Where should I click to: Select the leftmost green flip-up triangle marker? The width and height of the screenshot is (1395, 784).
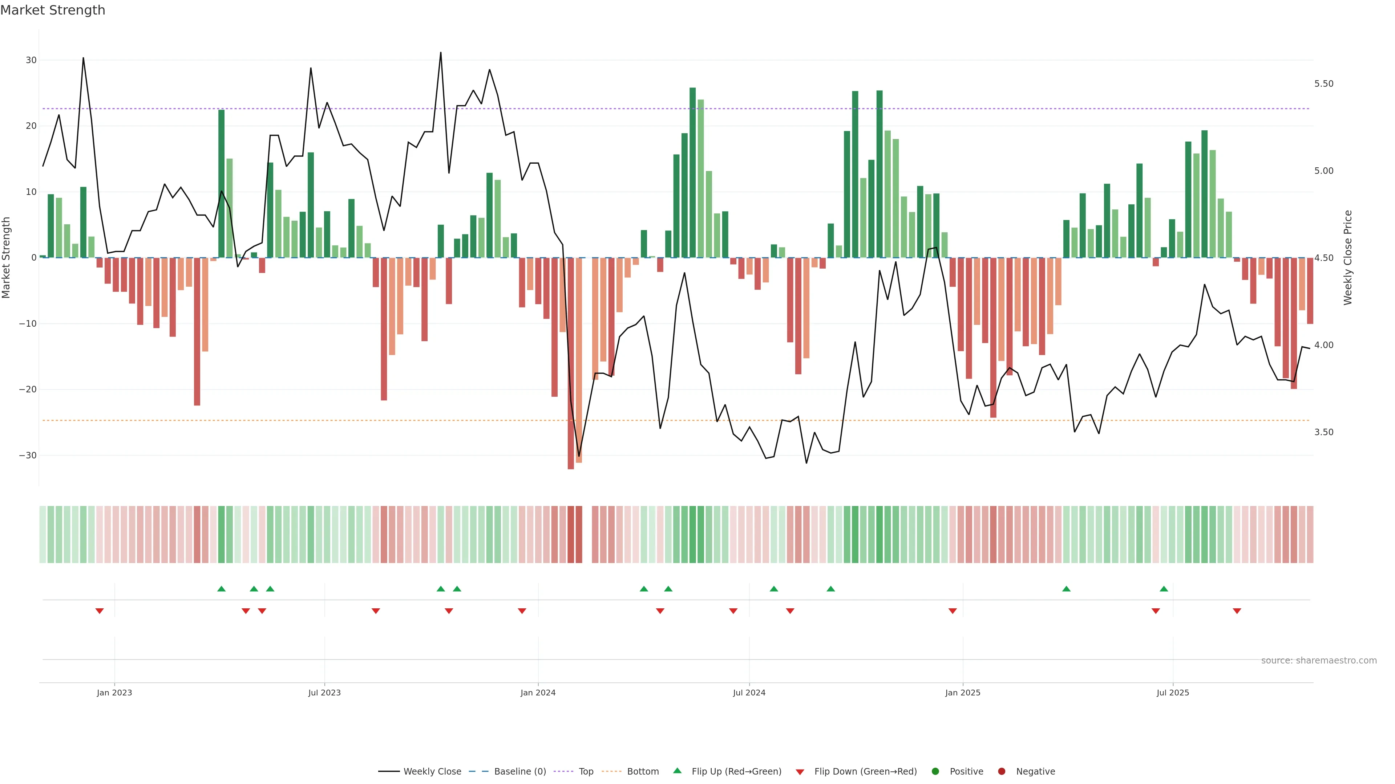221,589
